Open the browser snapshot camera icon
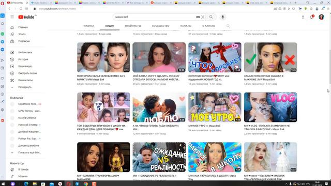This screenshot has height=186, width=331. (x=280, y=9)
